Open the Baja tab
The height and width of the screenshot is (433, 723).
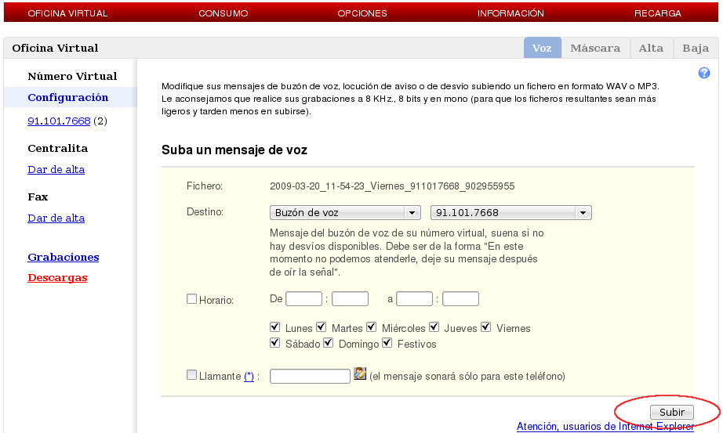[x=696, y=48]
